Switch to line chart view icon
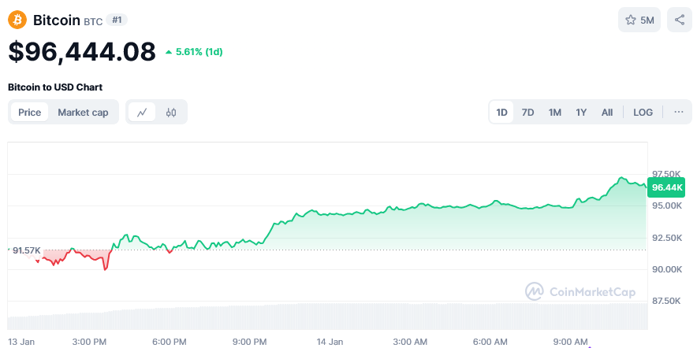 [x=142, y=113]
